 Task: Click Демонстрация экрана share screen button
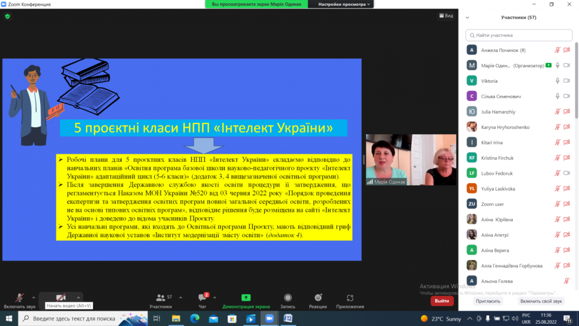[246, 301]
